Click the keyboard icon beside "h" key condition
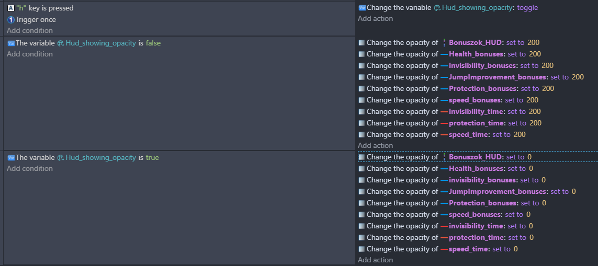Screen dimensions: 598x266 click(10, 8)
